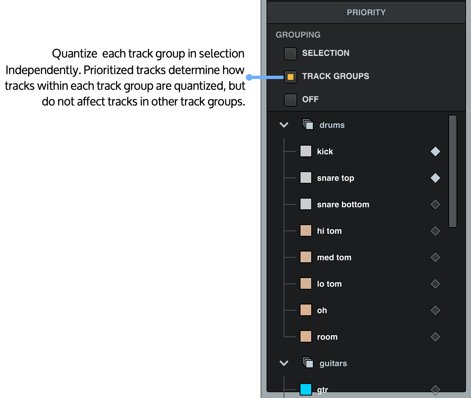Screen dimensions: 471x398
Task: Select the SELECTION grouping option
Action: point(291,53)
